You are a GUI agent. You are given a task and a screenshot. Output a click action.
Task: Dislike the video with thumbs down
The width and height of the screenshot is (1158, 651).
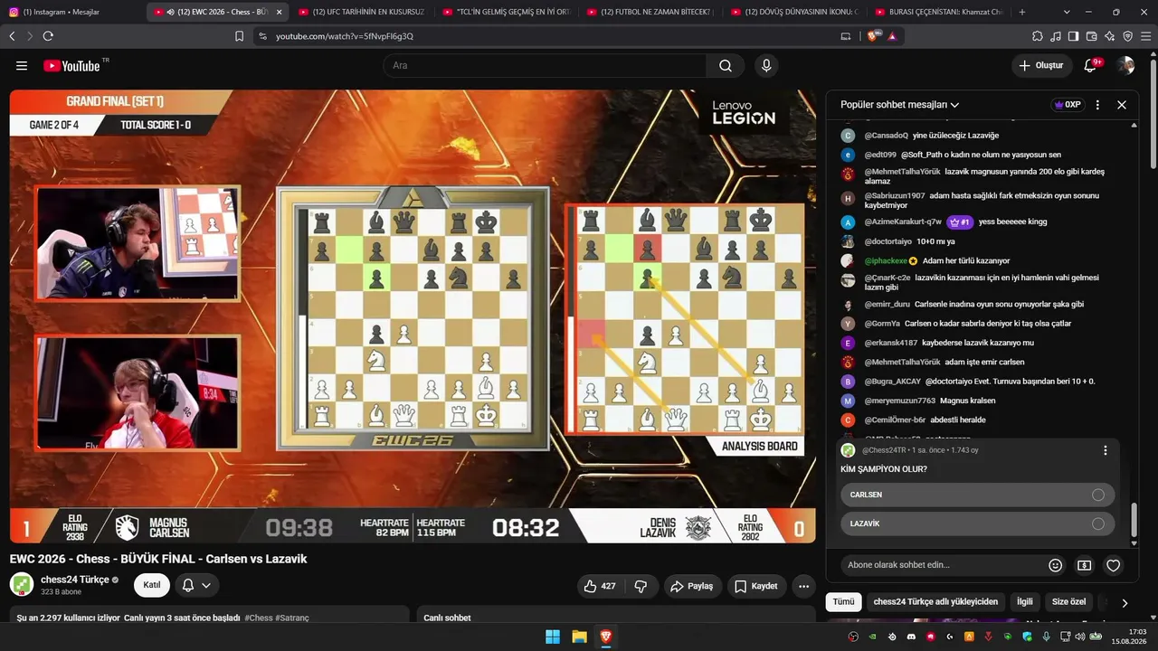point(641,586)
